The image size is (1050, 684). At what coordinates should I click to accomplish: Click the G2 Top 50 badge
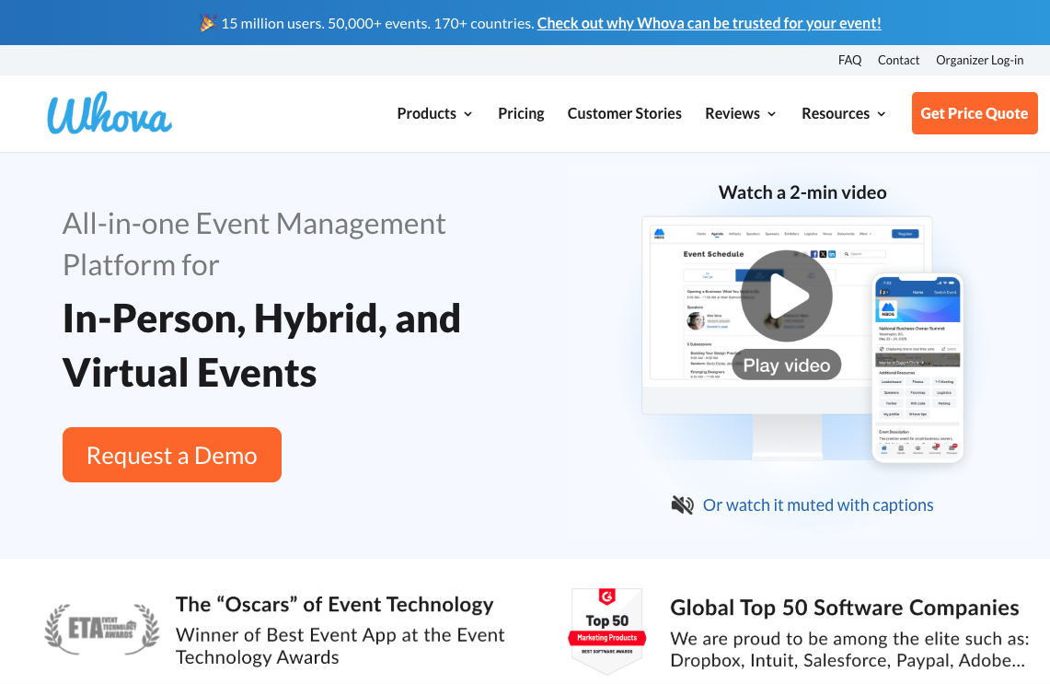[x=606, y=631]
